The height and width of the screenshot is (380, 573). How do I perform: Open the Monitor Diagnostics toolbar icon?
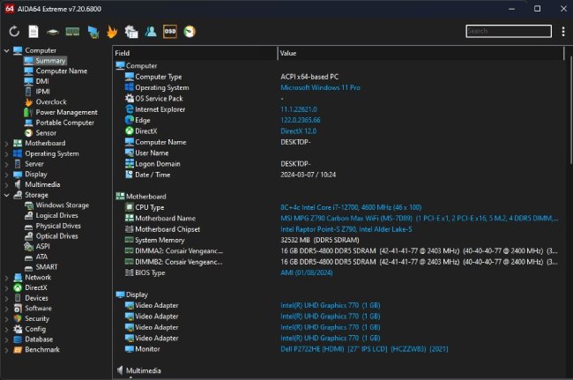(93, 32)
